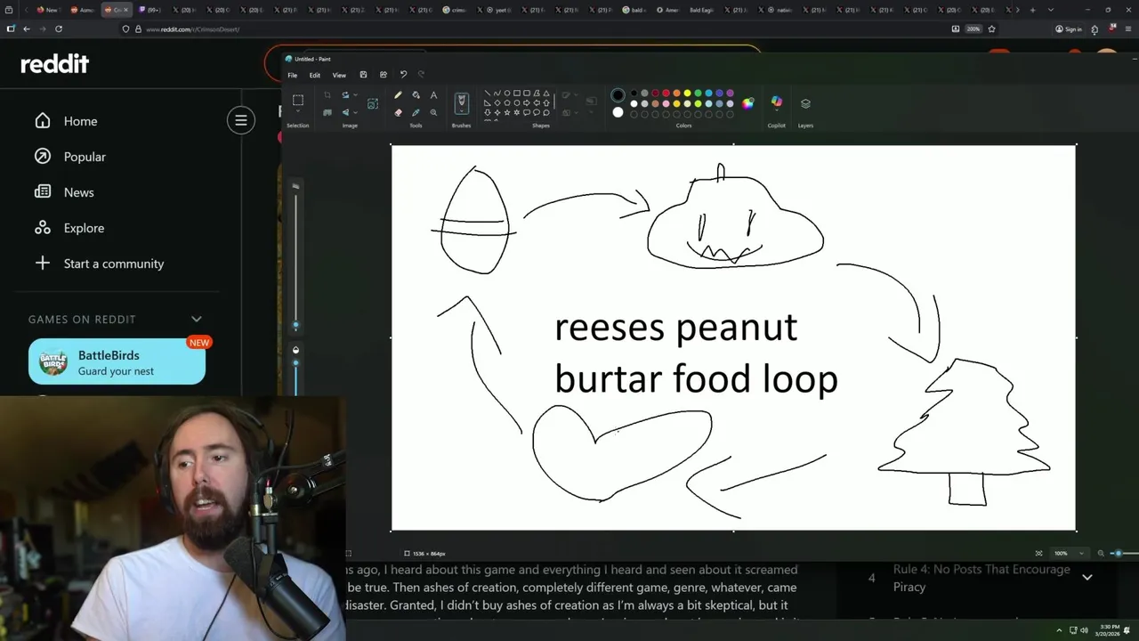Select the black Color 1 swatch
The width and height of the screenshot is (1139, 641).
618,95
